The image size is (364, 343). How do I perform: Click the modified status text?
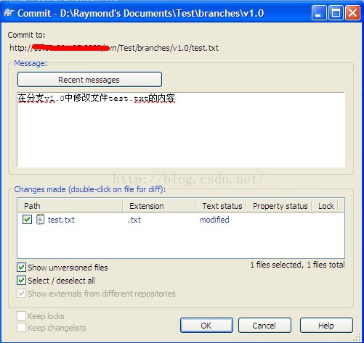coord(214,220)
